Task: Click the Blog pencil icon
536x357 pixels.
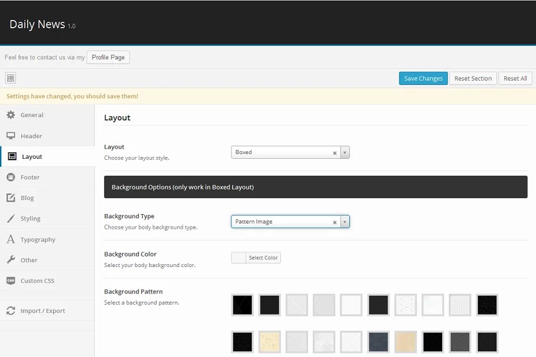Action: coord(11,198)
